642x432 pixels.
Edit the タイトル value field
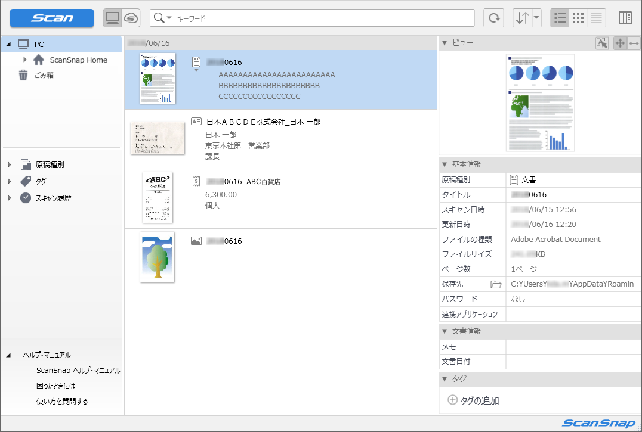click(x=573, y=194)
